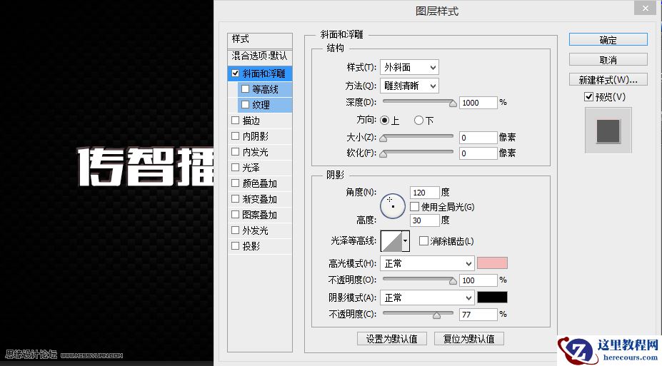Viewport: 662px width, 366px height.
Task: Select the 等高线 sub-entry label
Action: [x=265, y=89]
